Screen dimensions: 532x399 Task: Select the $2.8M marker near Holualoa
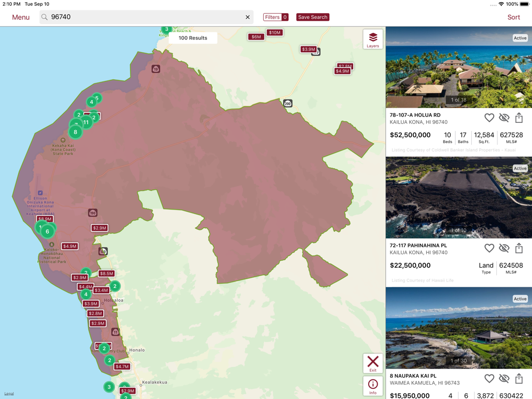pyautogui.click(x=95, y=313)
